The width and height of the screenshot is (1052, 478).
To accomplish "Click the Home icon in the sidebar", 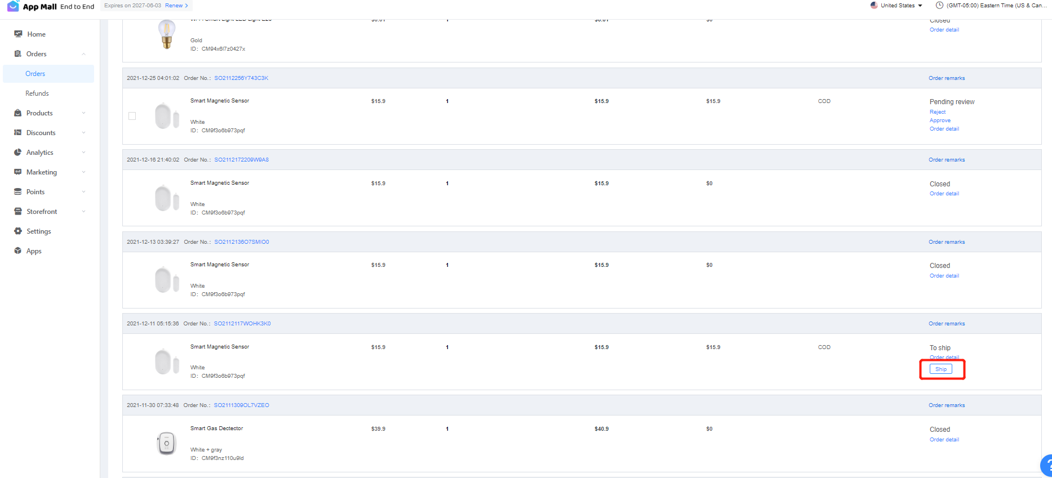I will pyautogui.click(x=18, y=34).
